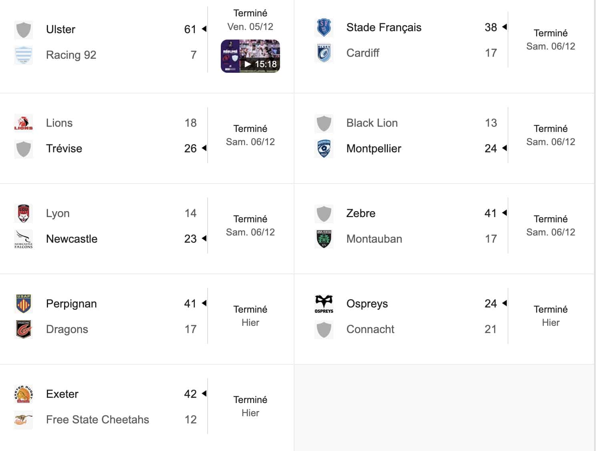Click the Perpignan USAP crest
The image size is (596, 451).
tap(24, 303)
